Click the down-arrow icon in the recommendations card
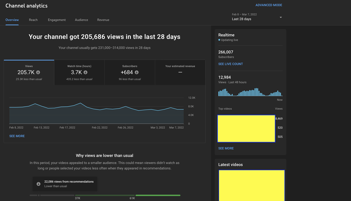The width and height of the screenshot is (351, 201). click(x=38, y=184)
